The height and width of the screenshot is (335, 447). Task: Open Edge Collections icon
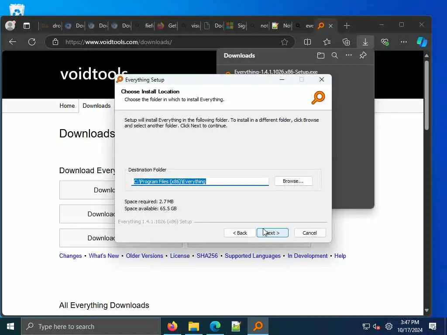tap(346, 42)
